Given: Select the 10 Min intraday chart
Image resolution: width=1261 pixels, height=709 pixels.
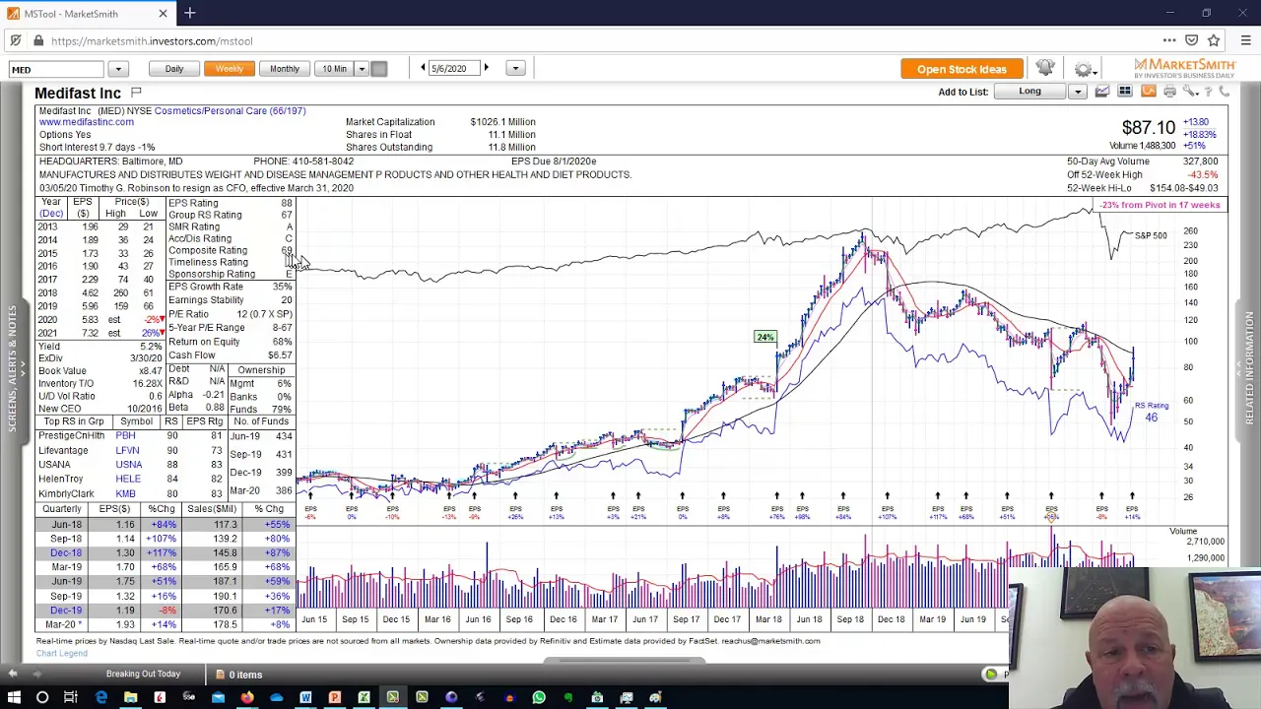Looking at the screenshot, I should click(335, 69).
